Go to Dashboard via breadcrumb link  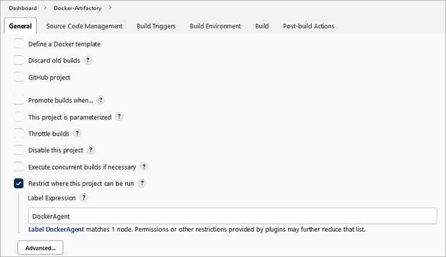pos(23,8)
